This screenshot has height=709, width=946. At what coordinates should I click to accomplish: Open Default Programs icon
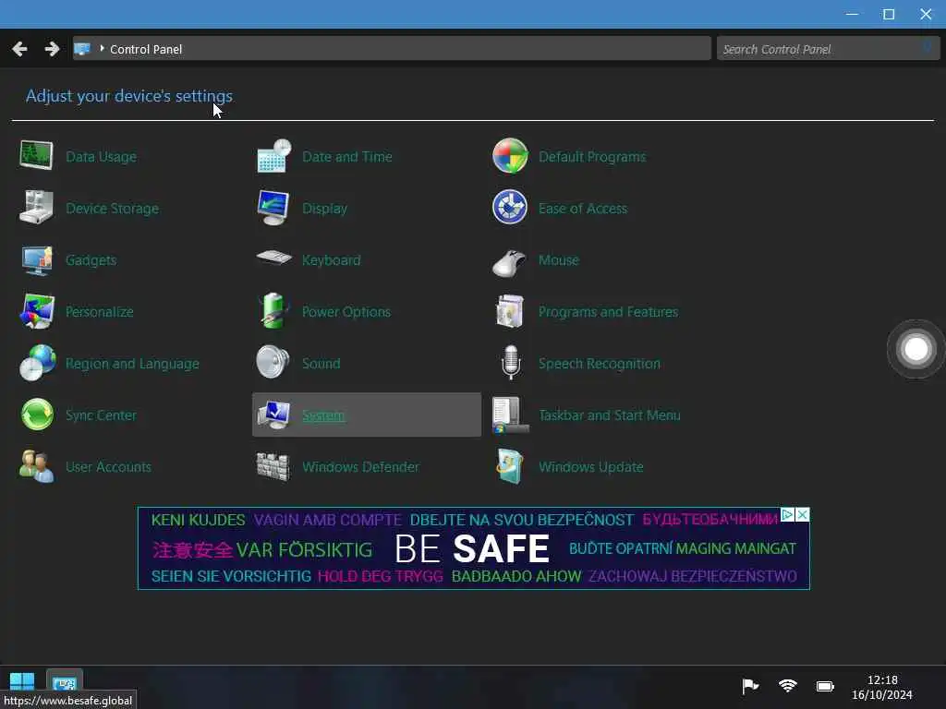[510, 155]
